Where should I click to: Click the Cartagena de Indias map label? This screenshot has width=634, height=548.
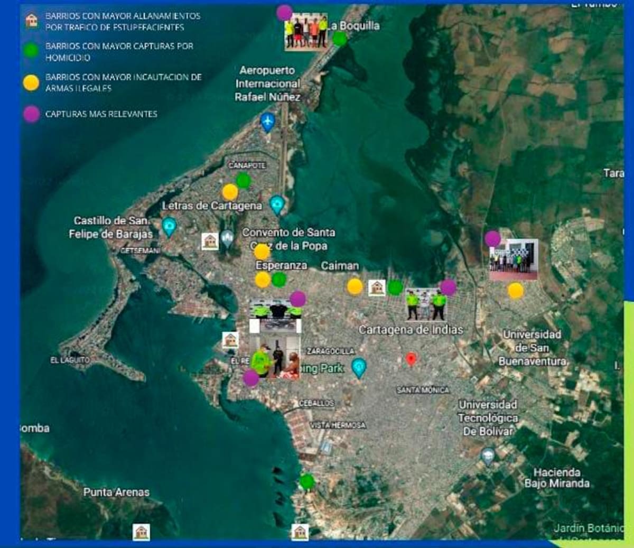411,330
